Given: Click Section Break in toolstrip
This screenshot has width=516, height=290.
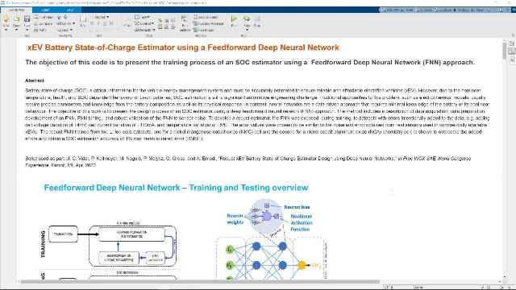Looking at the screenshot, I should (206, 17).
